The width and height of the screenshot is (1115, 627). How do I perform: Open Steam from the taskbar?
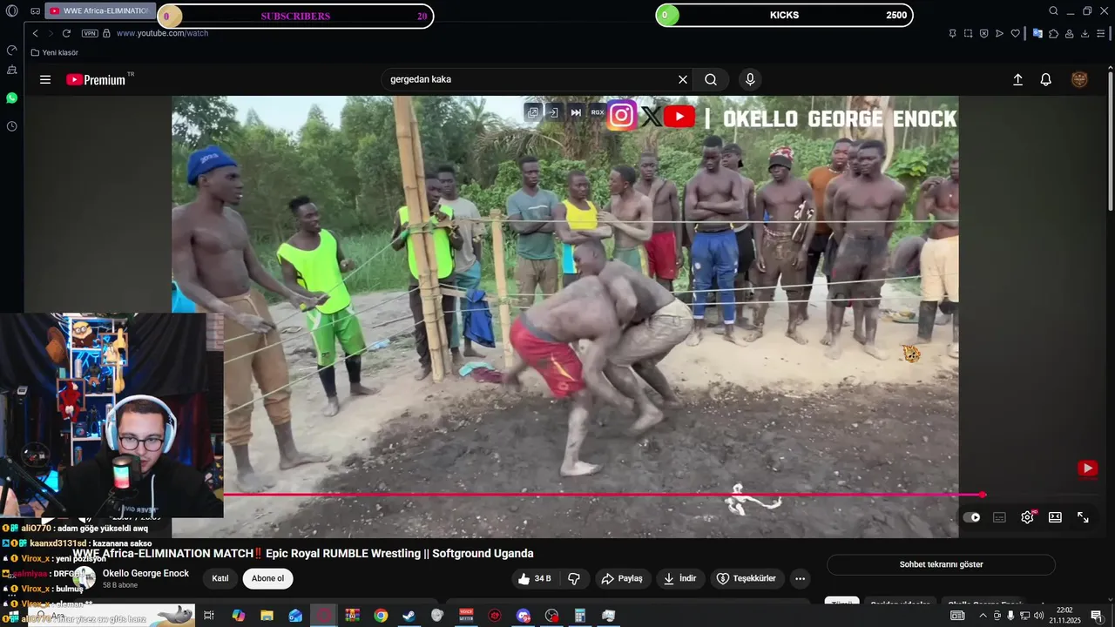click(x=409, y=616)
